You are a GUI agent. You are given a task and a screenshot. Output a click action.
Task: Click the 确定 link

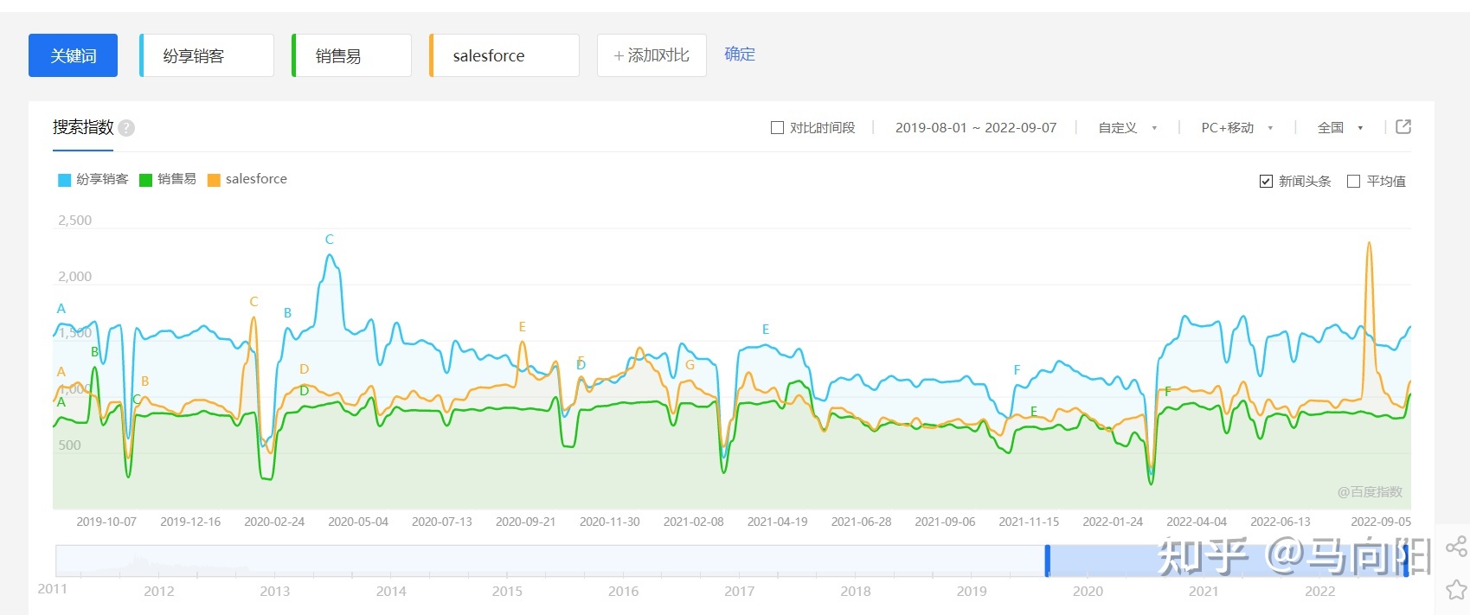point(739,54)
